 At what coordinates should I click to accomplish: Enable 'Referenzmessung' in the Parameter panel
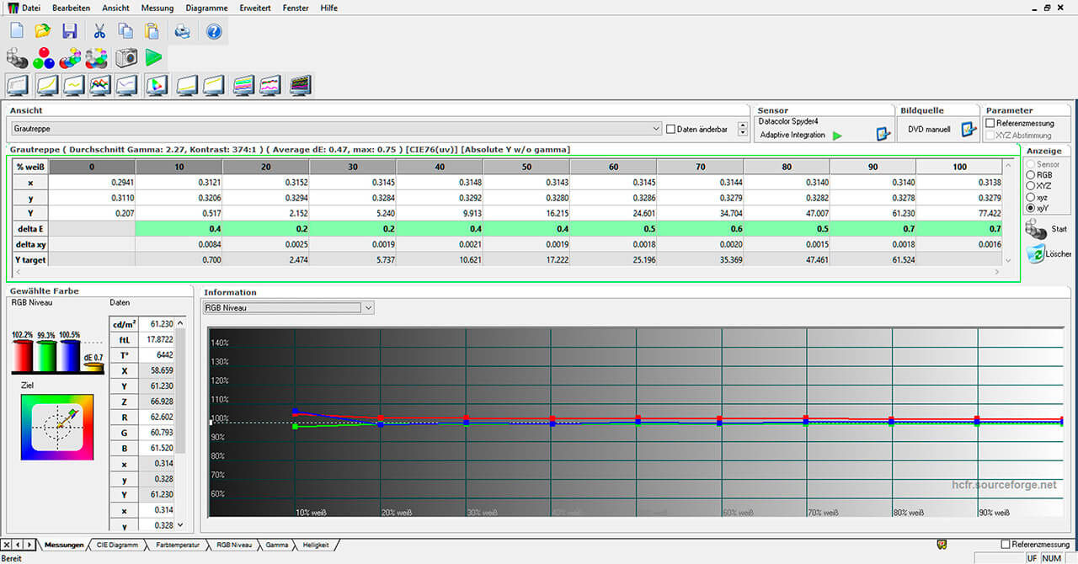990,123
